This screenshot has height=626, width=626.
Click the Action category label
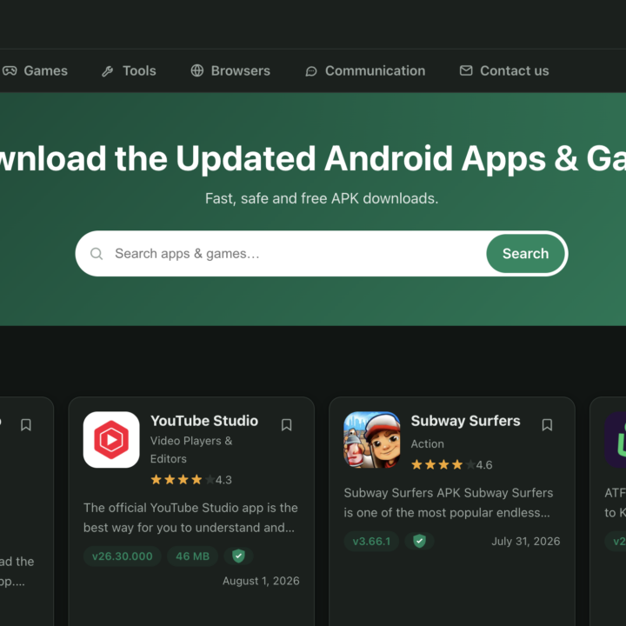[x=428, y=444]
